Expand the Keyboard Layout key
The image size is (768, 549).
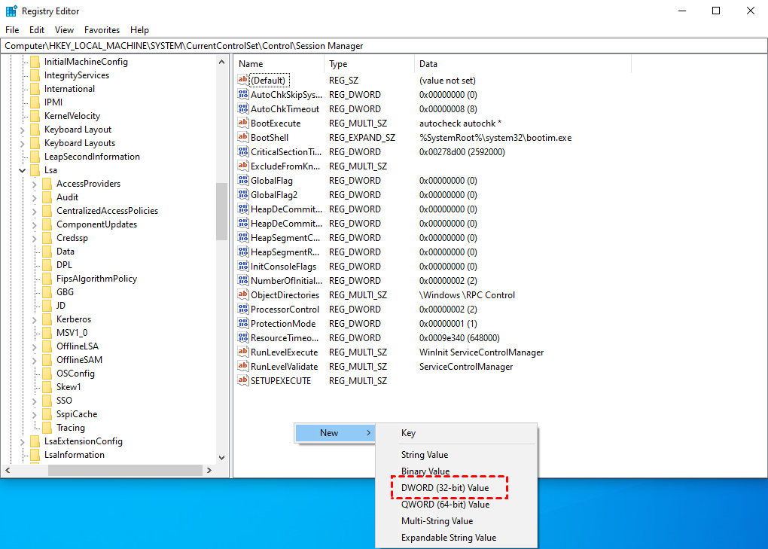point(22,130)
